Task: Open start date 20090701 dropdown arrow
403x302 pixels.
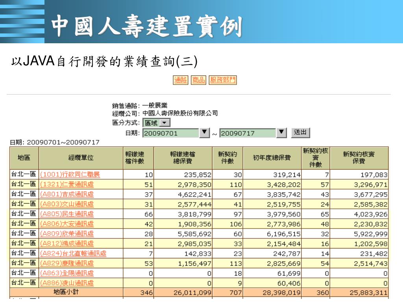Action: (x=204, y=133)
